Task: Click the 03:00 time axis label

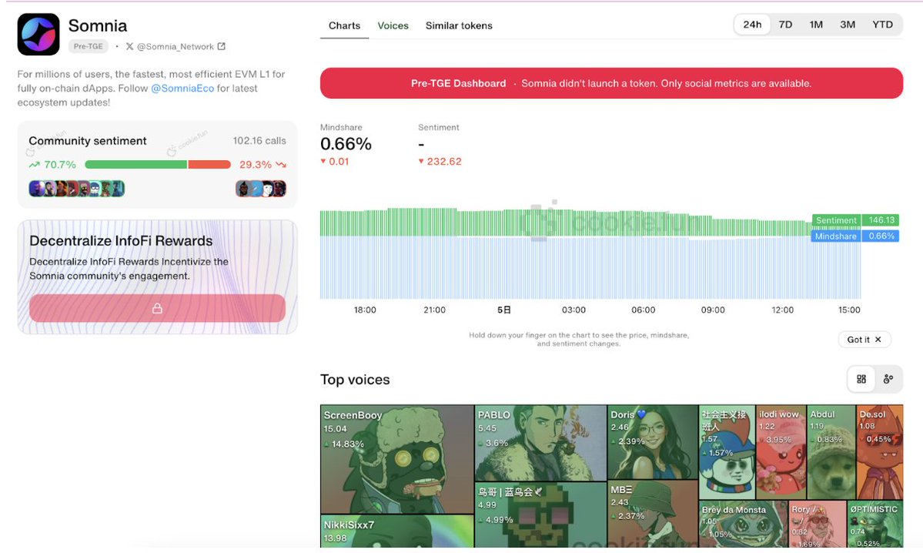Action: pyautogui.click(x=574, y=310)
